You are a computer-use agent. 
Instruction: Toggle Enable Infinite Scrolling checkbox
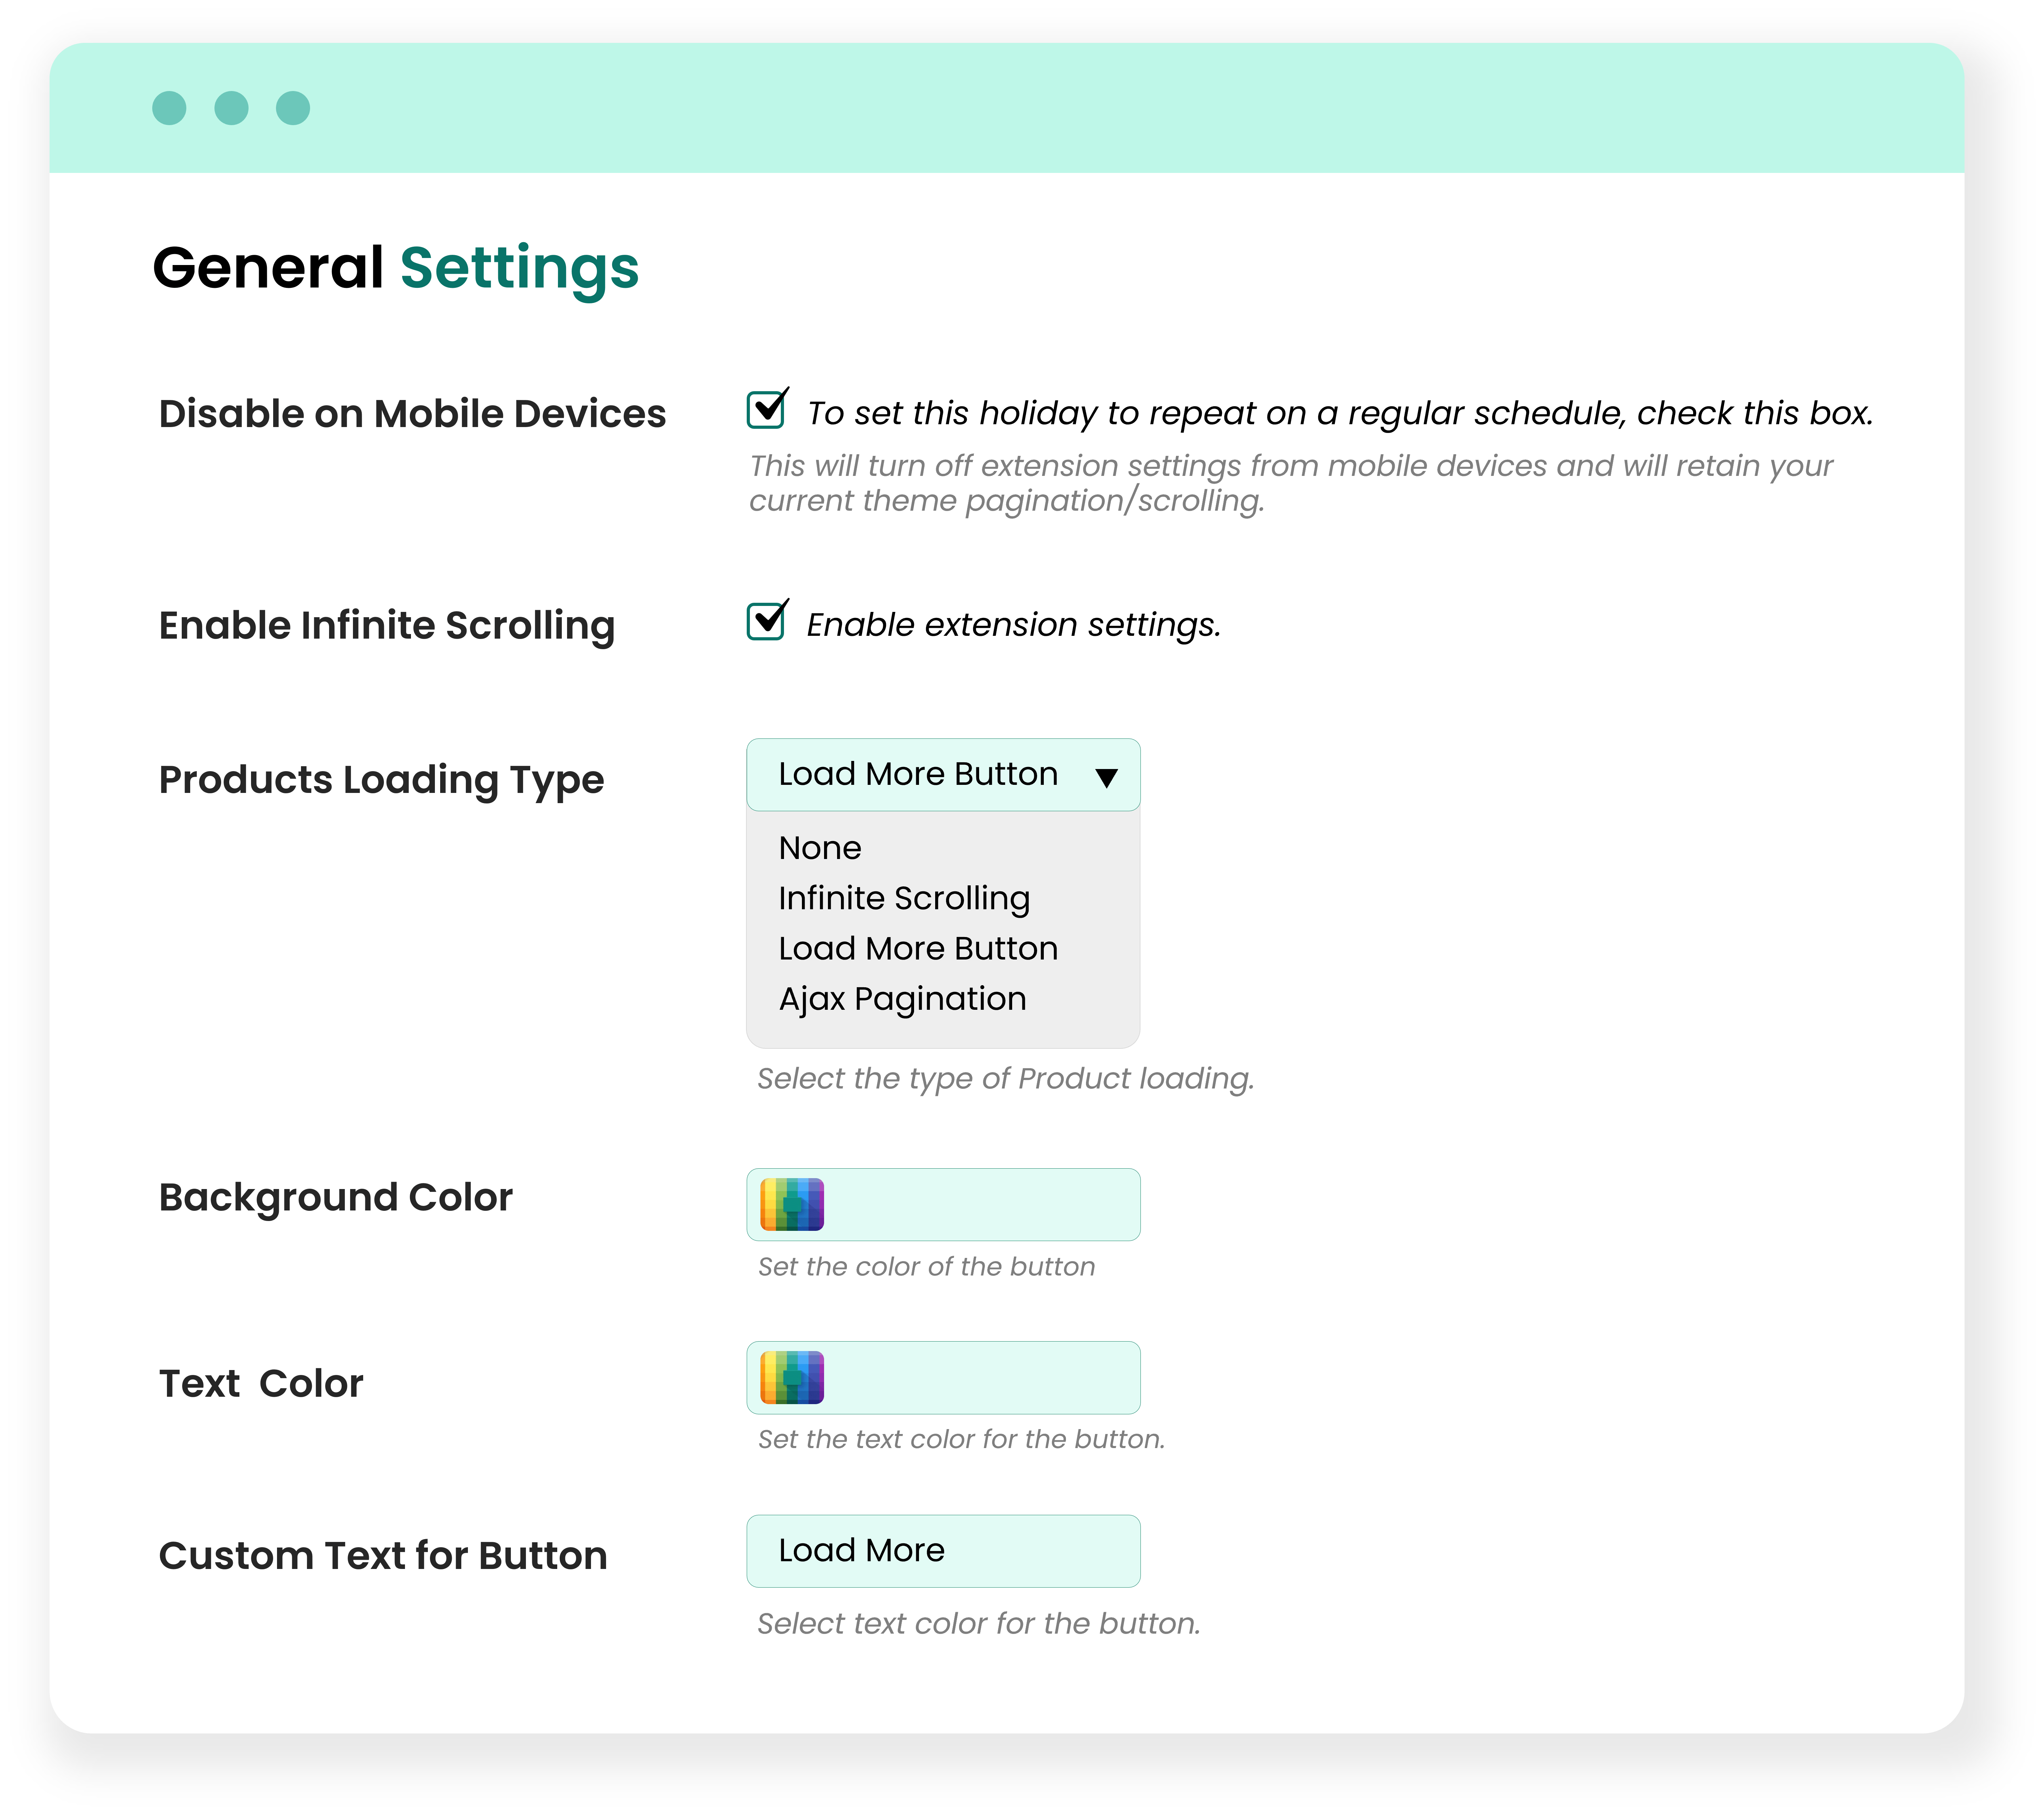click(766, 621)
